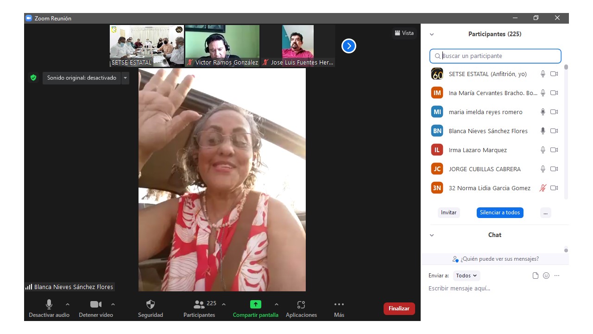Click the signal strength icon by Blanca Nieves
593x334 pixels.
[x=29, y=287]
